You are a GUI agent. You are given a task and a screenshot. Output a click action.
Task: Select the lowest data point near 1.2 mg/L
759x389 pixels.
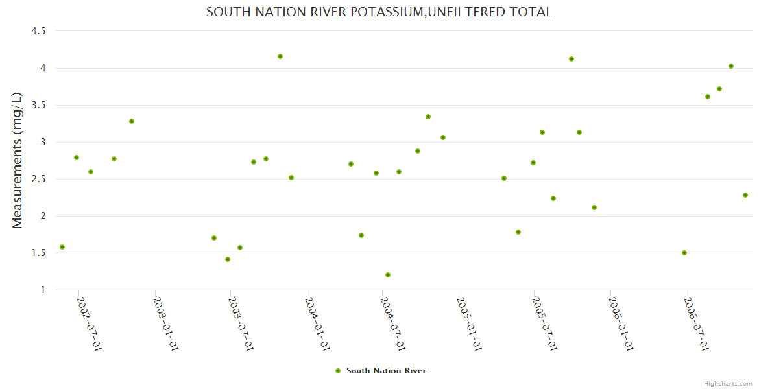[388, 275]
